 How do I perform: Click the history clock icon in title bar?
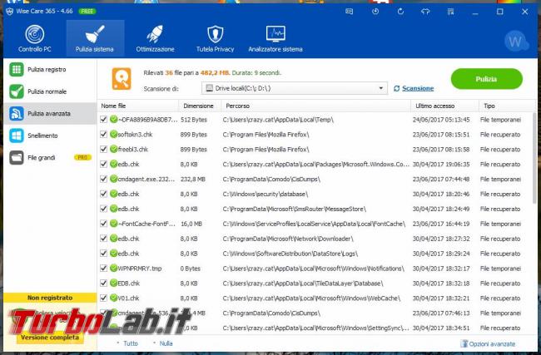[x=375, y=12]
